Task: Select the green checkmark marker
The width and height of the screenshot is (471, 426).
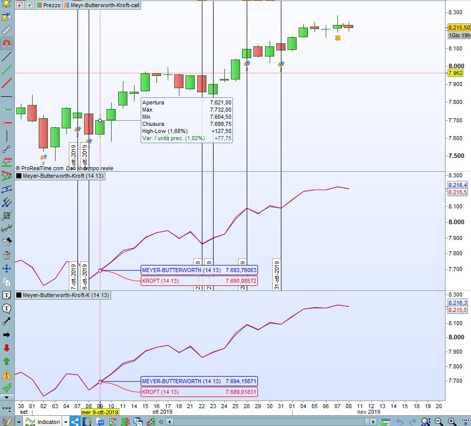Action: tap(6, 388)
